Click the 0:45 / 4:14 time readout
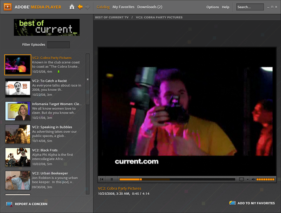The width and height of the screenshot is (281, 213). coord(140,194)
